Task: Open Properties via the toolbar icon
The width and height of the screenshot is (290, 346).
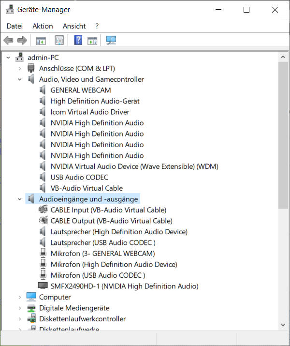Action: click(x=59, y=41)
